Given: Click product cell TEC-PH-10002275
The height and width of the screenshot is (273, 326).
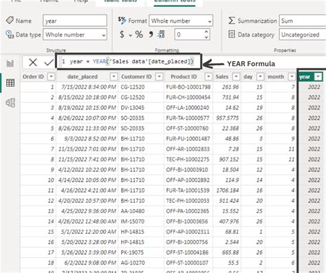Looking at the screenshot, I should 188,160.
